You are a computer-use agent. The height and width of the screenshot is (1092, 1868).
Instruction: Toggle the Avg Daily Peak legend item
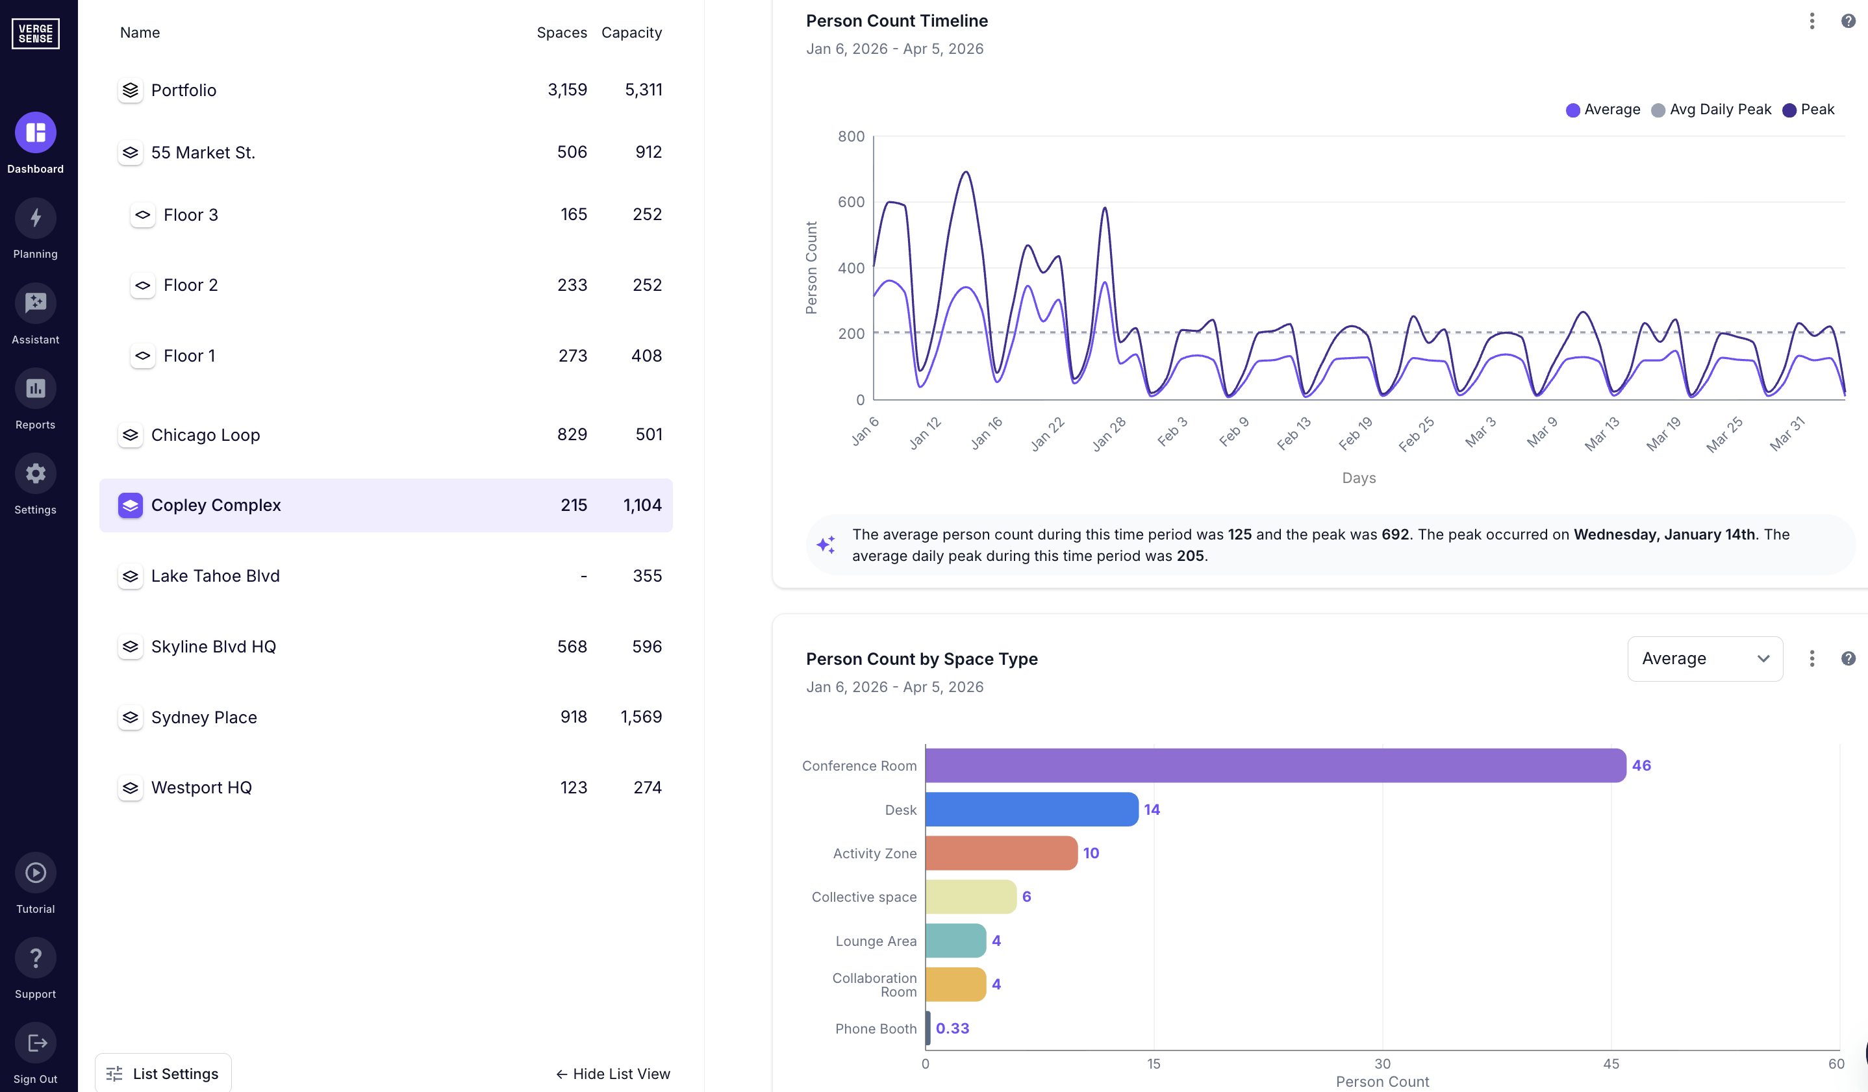[1711, 109]
